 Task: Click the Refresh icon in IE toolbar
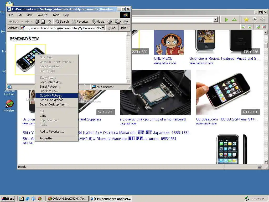[x=43, y=22]
